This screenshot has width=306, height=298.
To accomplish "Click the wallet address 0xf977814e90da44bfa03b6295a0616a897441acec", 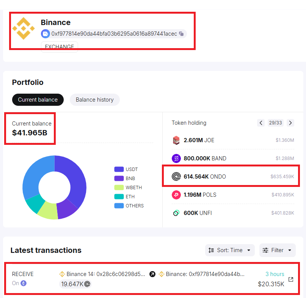I will [114, 34].
